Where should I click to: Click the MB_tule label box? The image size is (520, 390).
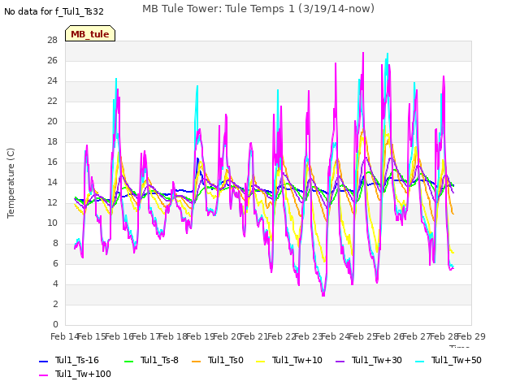pos(90,33)
